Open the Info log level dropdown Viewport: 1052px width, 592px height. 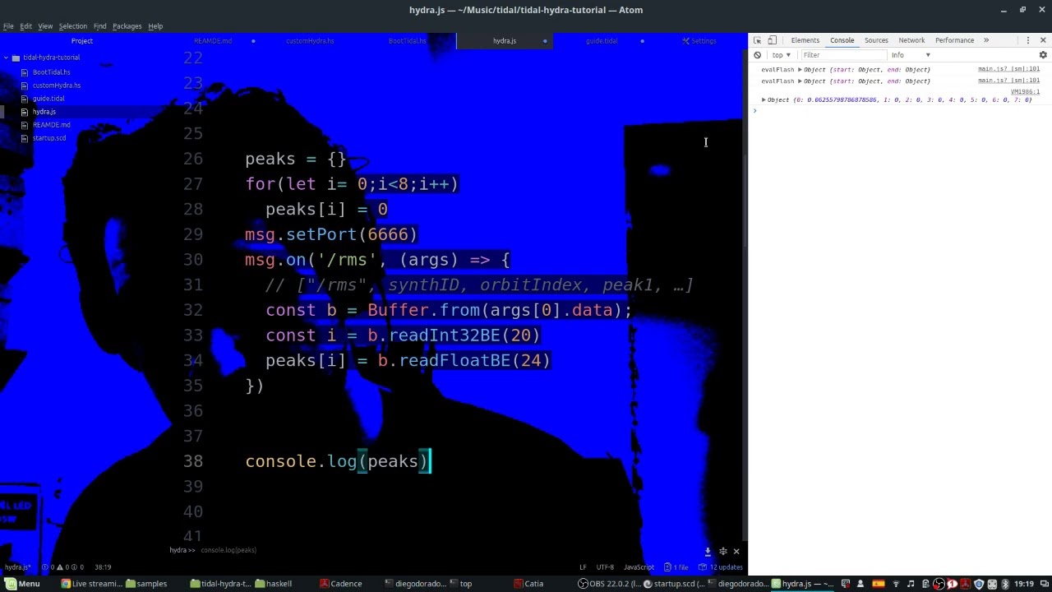coord(911,55)
